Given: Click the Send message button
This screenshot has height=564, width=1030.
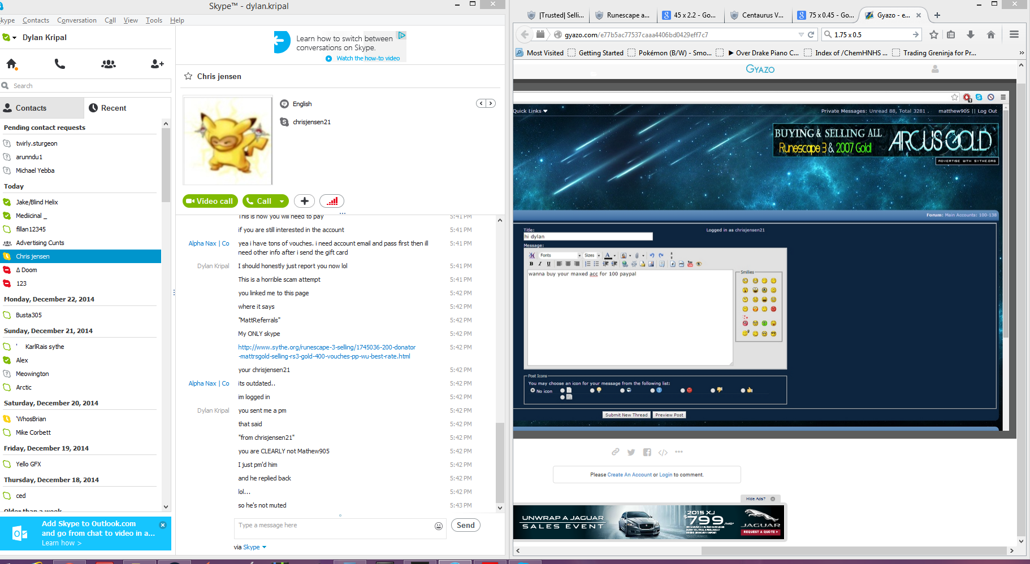Looking at the screenshot, I should [x=466, y=525].
